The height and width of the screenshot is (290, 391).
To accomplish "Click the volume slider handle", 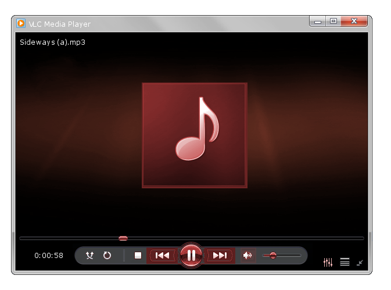I will (273, 255).
